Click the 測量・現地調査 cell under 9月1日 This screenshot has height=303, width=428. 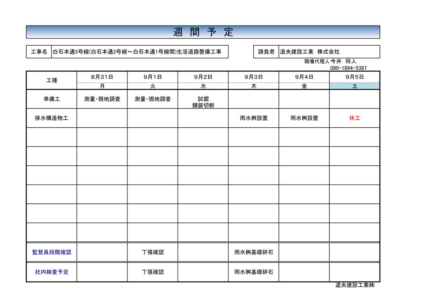[x=153, y=99]
